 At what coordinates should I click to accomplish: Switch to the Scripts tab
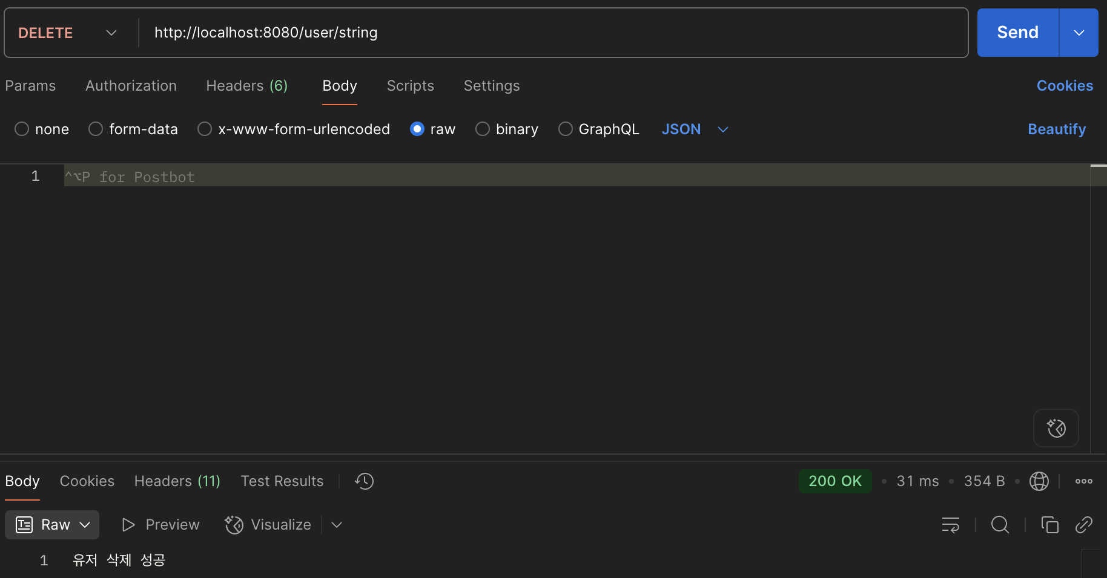point(411,86)
